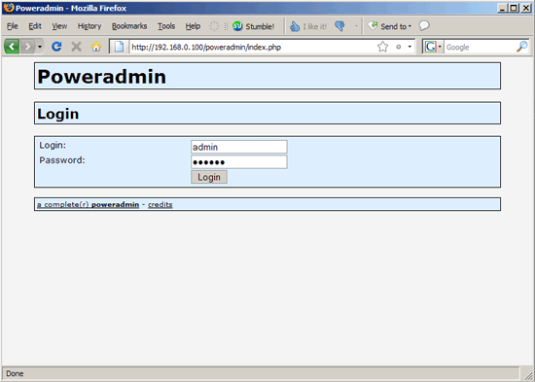535x382 pixels.
Task: Click the address bar URL field
Action: [253, 47]
